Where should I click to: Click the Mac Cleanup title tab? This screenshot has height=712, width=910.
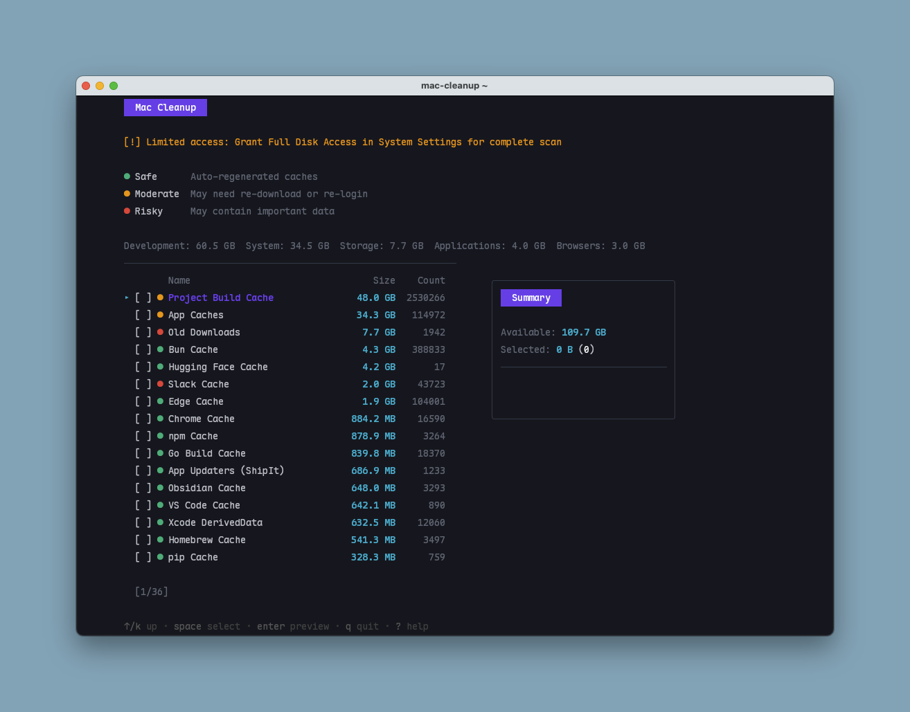(166, 107)
